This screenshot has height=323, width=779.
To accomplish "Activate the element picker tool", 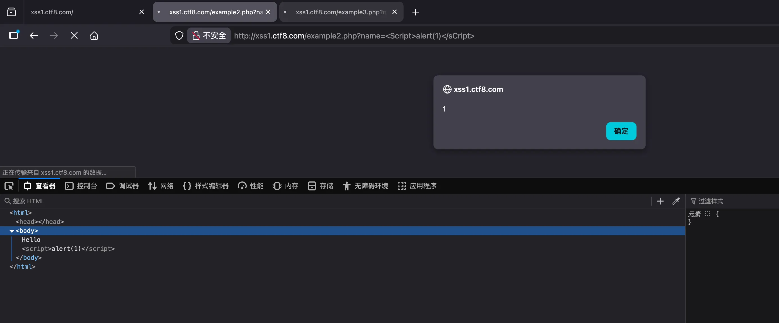I will (9, 186).
